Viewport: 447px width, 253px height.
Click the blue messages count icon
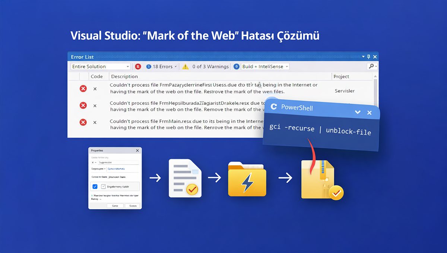(x=236, y=66)
